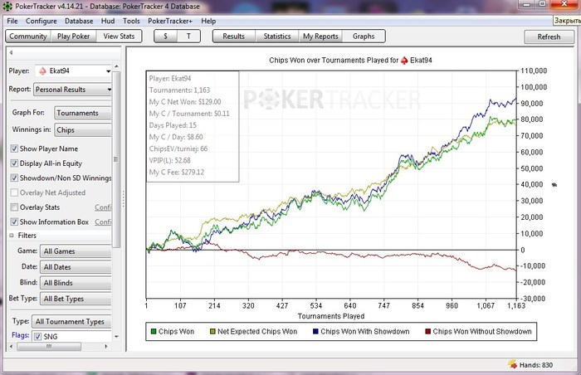Toggle Showdown/Non SD Winnings checkbox
Image resolution: width=581 pixels, height=375 pixels.
coord(14,178)
